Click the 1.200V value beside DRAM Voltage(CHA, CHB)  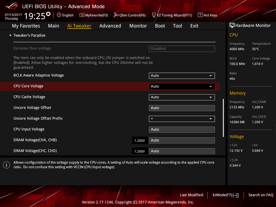[140, 141]
